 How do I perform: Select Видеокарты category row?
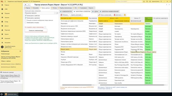[x=78, y=23]
